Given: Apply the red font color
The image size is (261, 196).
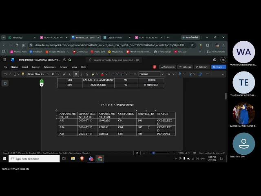Looking at the screenshot, I should (102, 74).
